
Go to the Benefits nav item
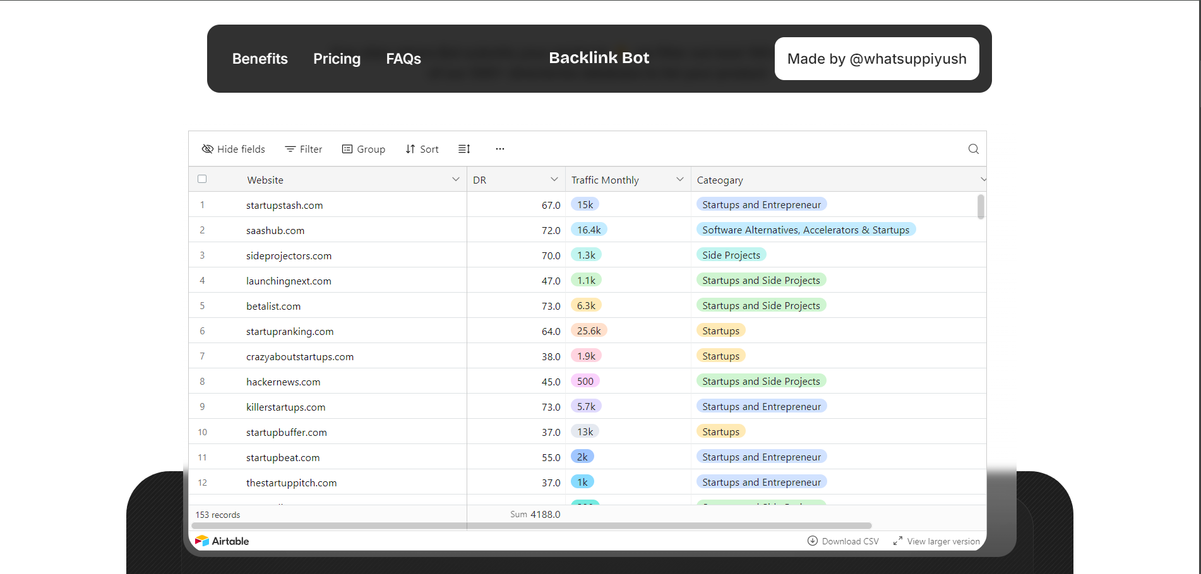(260, 59)
